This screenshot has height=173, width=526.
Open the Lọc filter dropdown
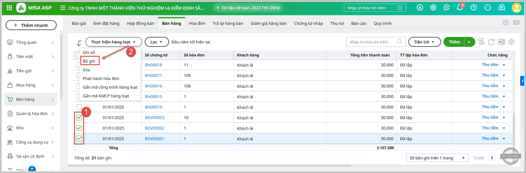pyautogui.click(x=156, y=42)
